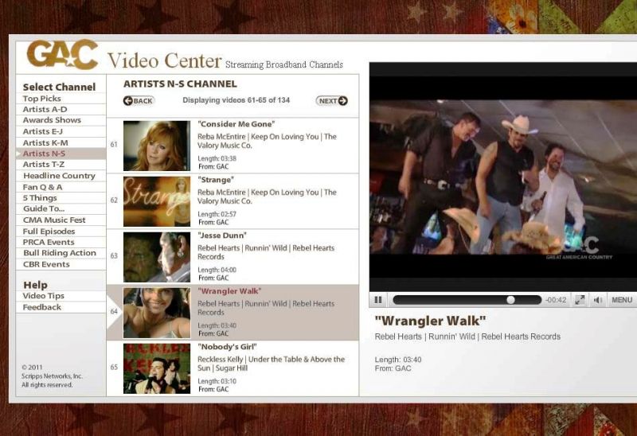Open the "Strange" video thumbnail

click(156, 200)
